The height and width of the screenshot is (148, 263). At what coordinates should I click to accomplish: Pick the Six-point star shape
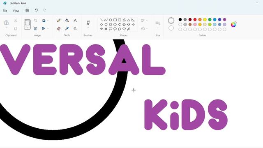coord(106,29)
